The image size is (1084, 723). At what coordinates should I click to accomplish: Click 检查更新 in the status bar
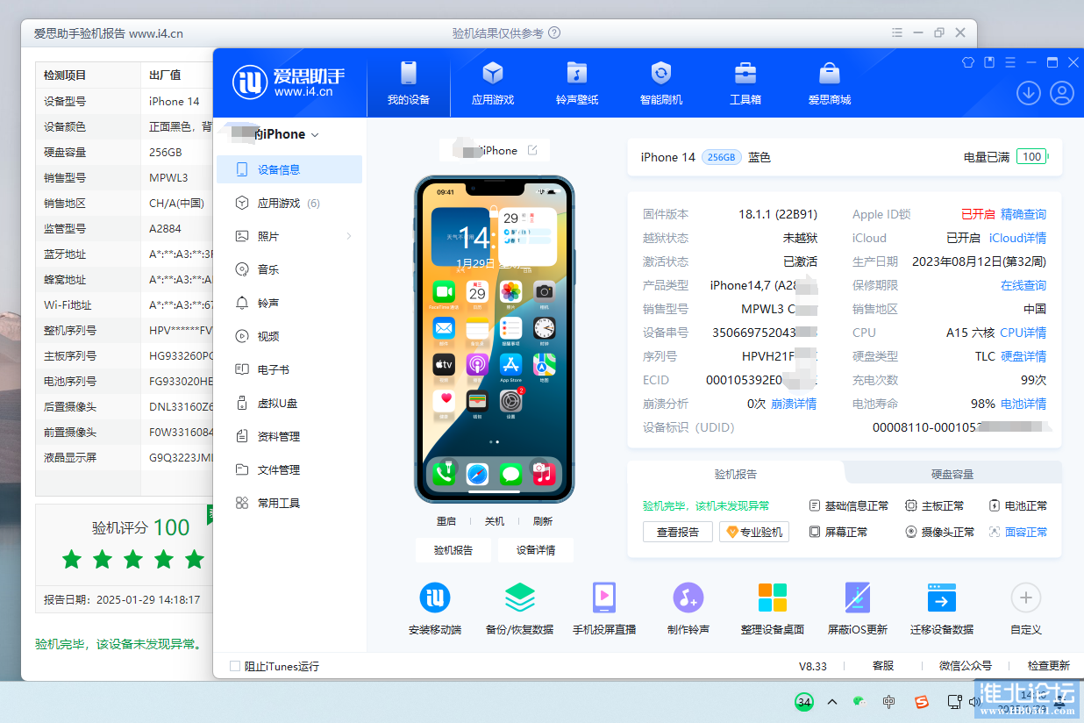coord(1049,666)
